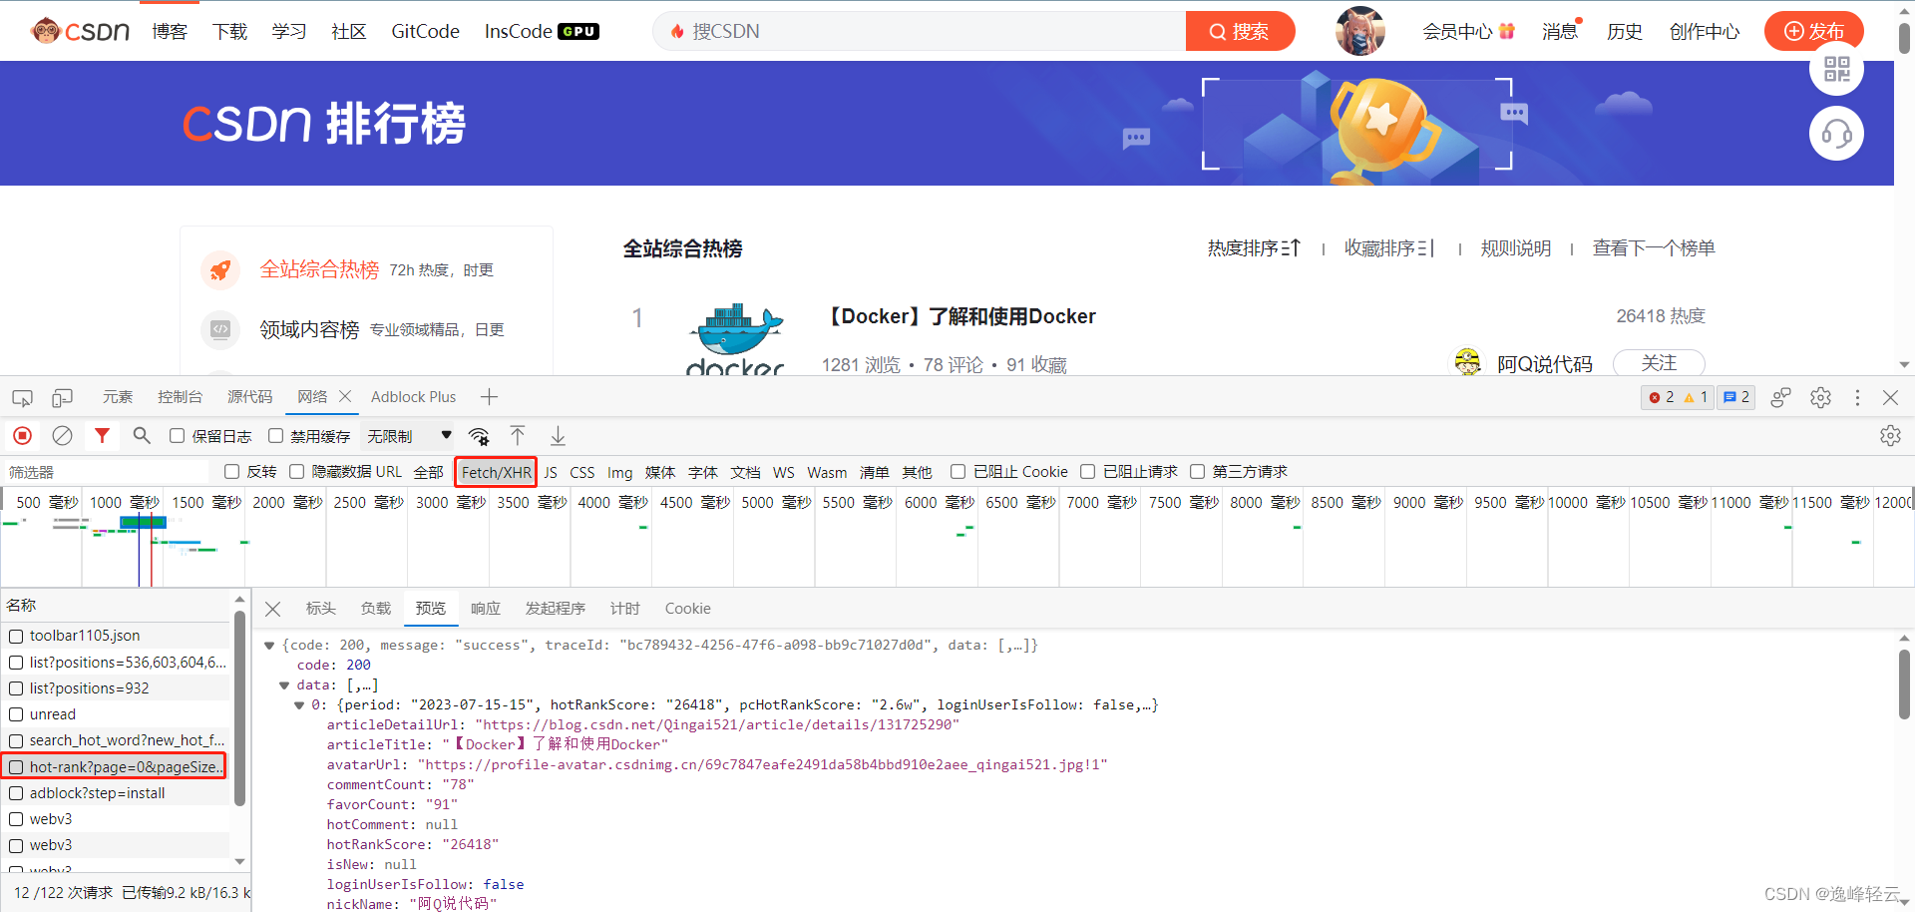1915x912 pixels.
Task: Click 查看下一个榜单 link
Action: tap(1654, 248)
